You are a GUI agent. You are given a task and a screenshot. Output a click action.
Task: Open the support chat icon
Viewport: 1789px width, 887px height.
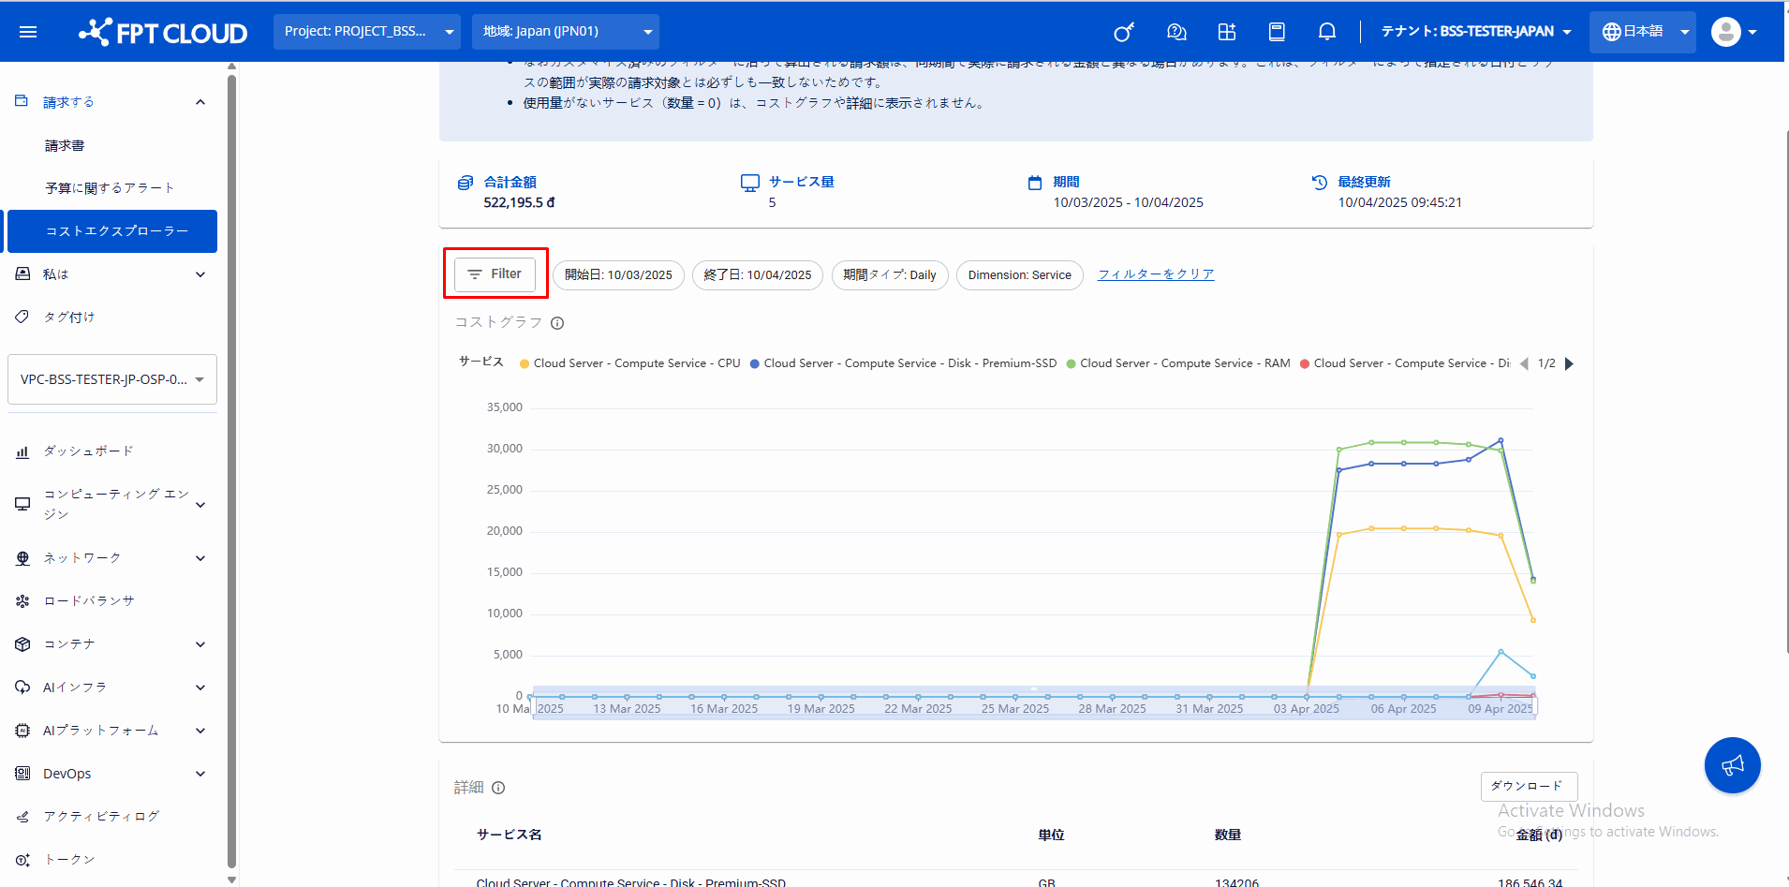point(1176,32)
